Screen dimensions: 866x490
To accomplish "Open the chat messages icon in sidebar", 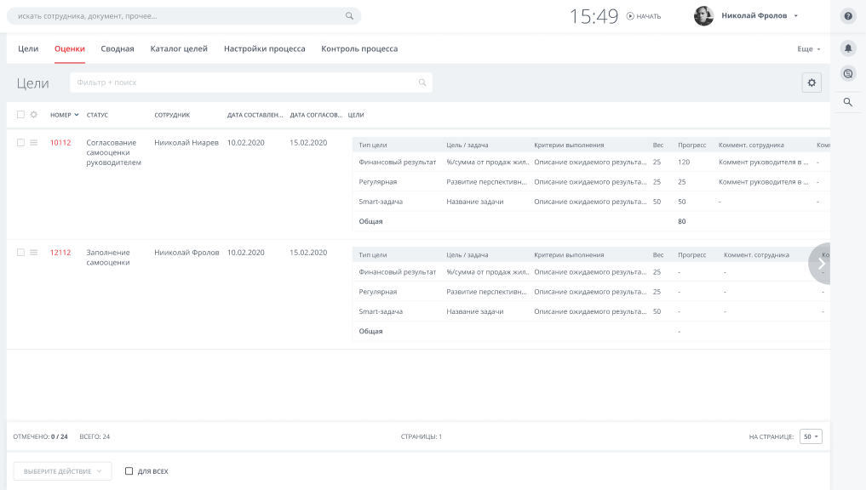I will click(x=848, y=74).
